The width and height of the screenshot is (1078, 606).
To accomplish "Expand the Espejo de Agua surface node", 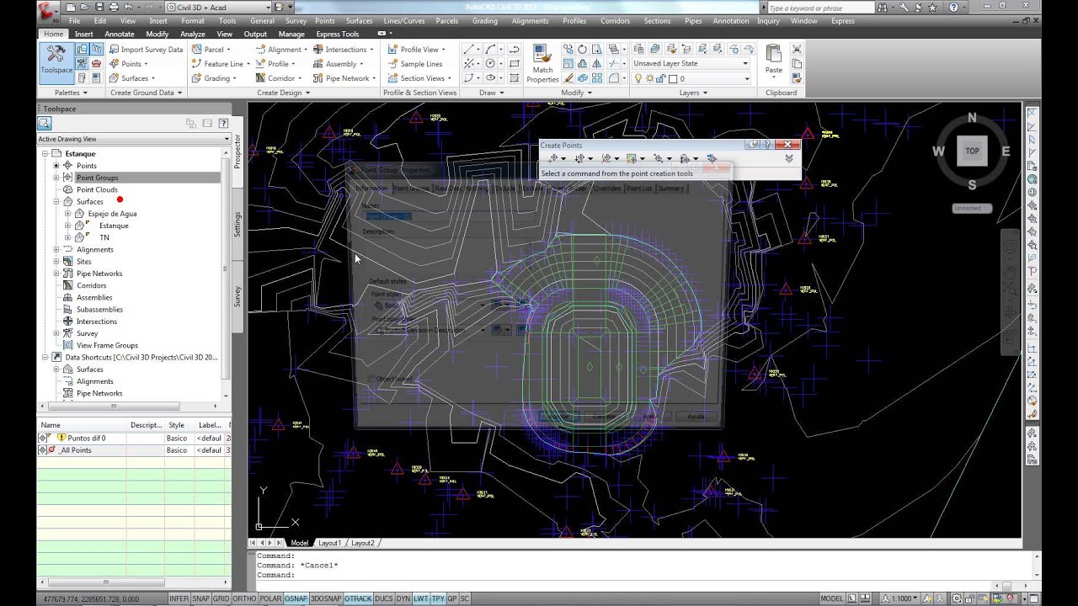I will (68, 214).
